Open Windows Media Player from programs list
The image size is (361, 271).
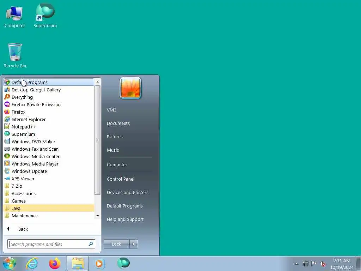click(x=49, y=164)
